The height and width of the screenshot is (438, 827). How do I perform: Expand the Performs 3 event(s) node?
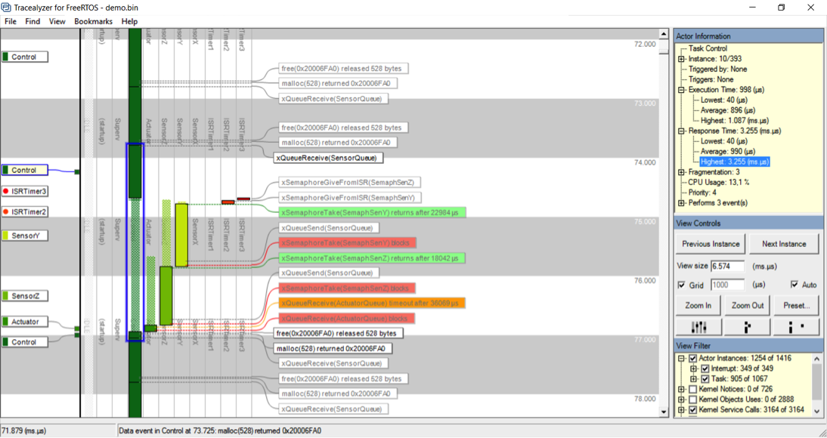pos(681,203)
